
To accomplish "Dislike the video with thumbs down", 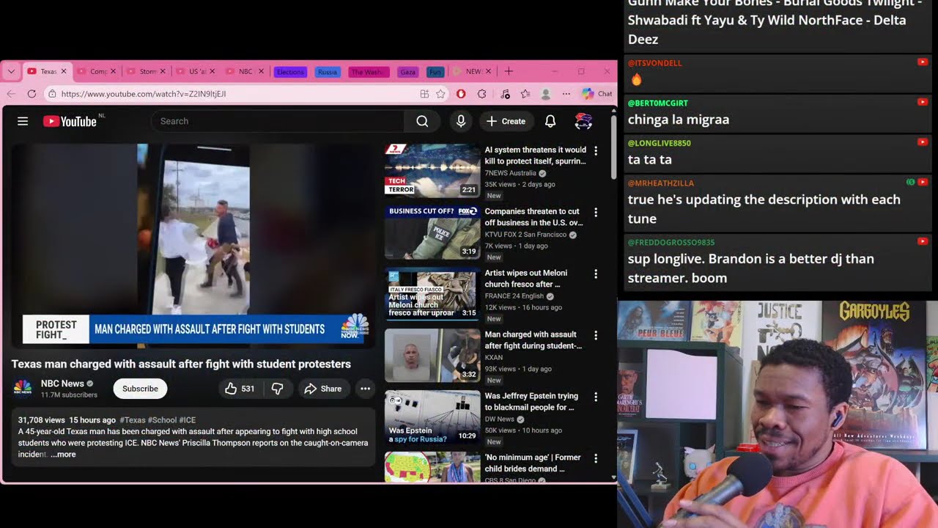I will click(277, 389).
